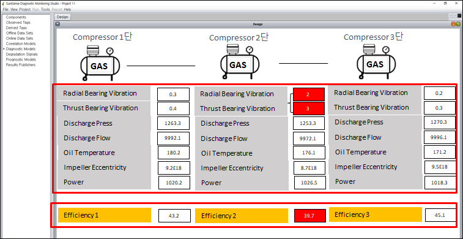Select Offline Data Sets in the tree
The width and height of the screenshot is (463, 239).
click(x=20, y=33)
